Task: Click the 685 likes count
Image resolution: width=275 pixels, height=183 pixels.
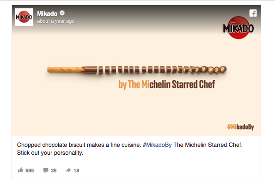Action: (x=30, y=170)
